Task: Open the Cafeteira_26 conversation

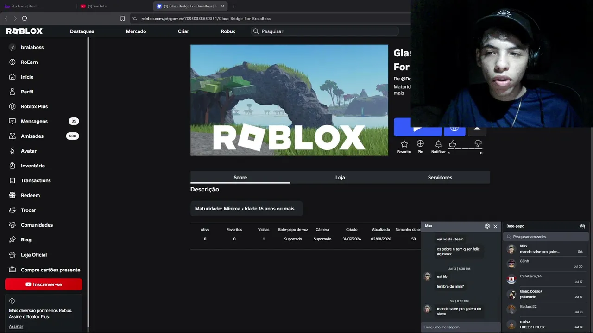Action: [x=546, y=279]
